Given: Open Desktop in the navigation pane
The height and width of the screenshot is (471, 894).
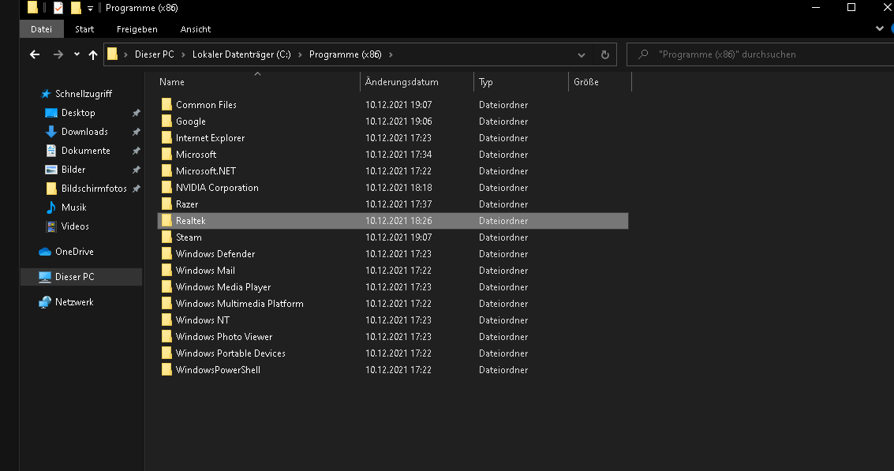Looking at the screenshot, I should pos(78,113).
